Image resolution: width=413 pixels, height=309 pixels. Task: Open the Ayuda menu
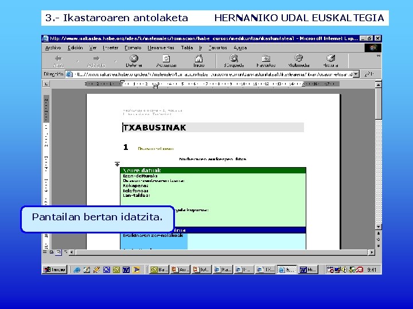pyautogui.click(x=240, y=48)
